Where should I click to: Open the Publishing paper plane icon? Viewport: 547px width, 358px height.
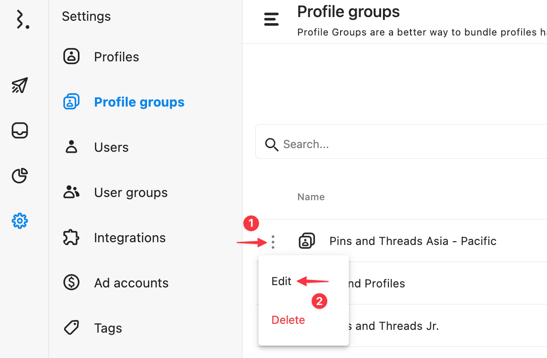point(20,85)
